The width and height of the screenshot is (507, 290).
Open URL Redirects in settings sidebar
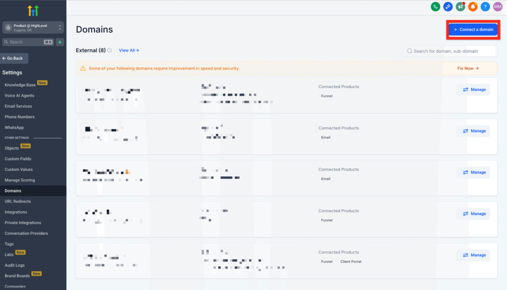tap(18, 202)
